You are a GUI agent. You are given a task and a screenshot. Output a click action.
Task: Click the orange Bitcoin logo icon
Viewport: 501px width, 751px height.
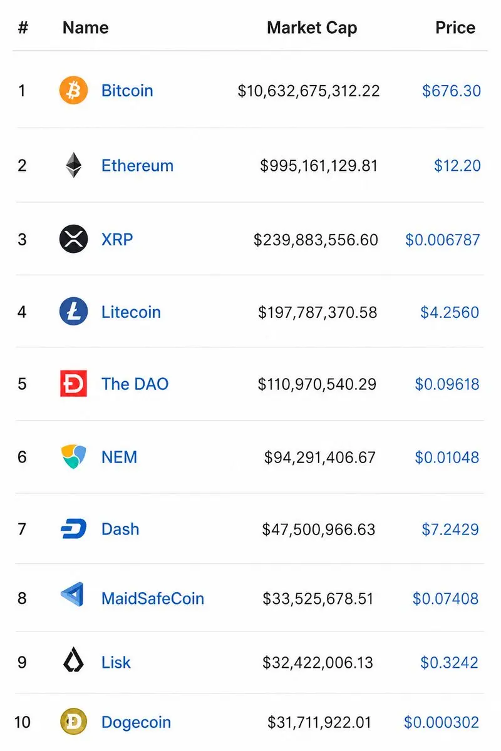pyautogui.click(x=73, y=91)
